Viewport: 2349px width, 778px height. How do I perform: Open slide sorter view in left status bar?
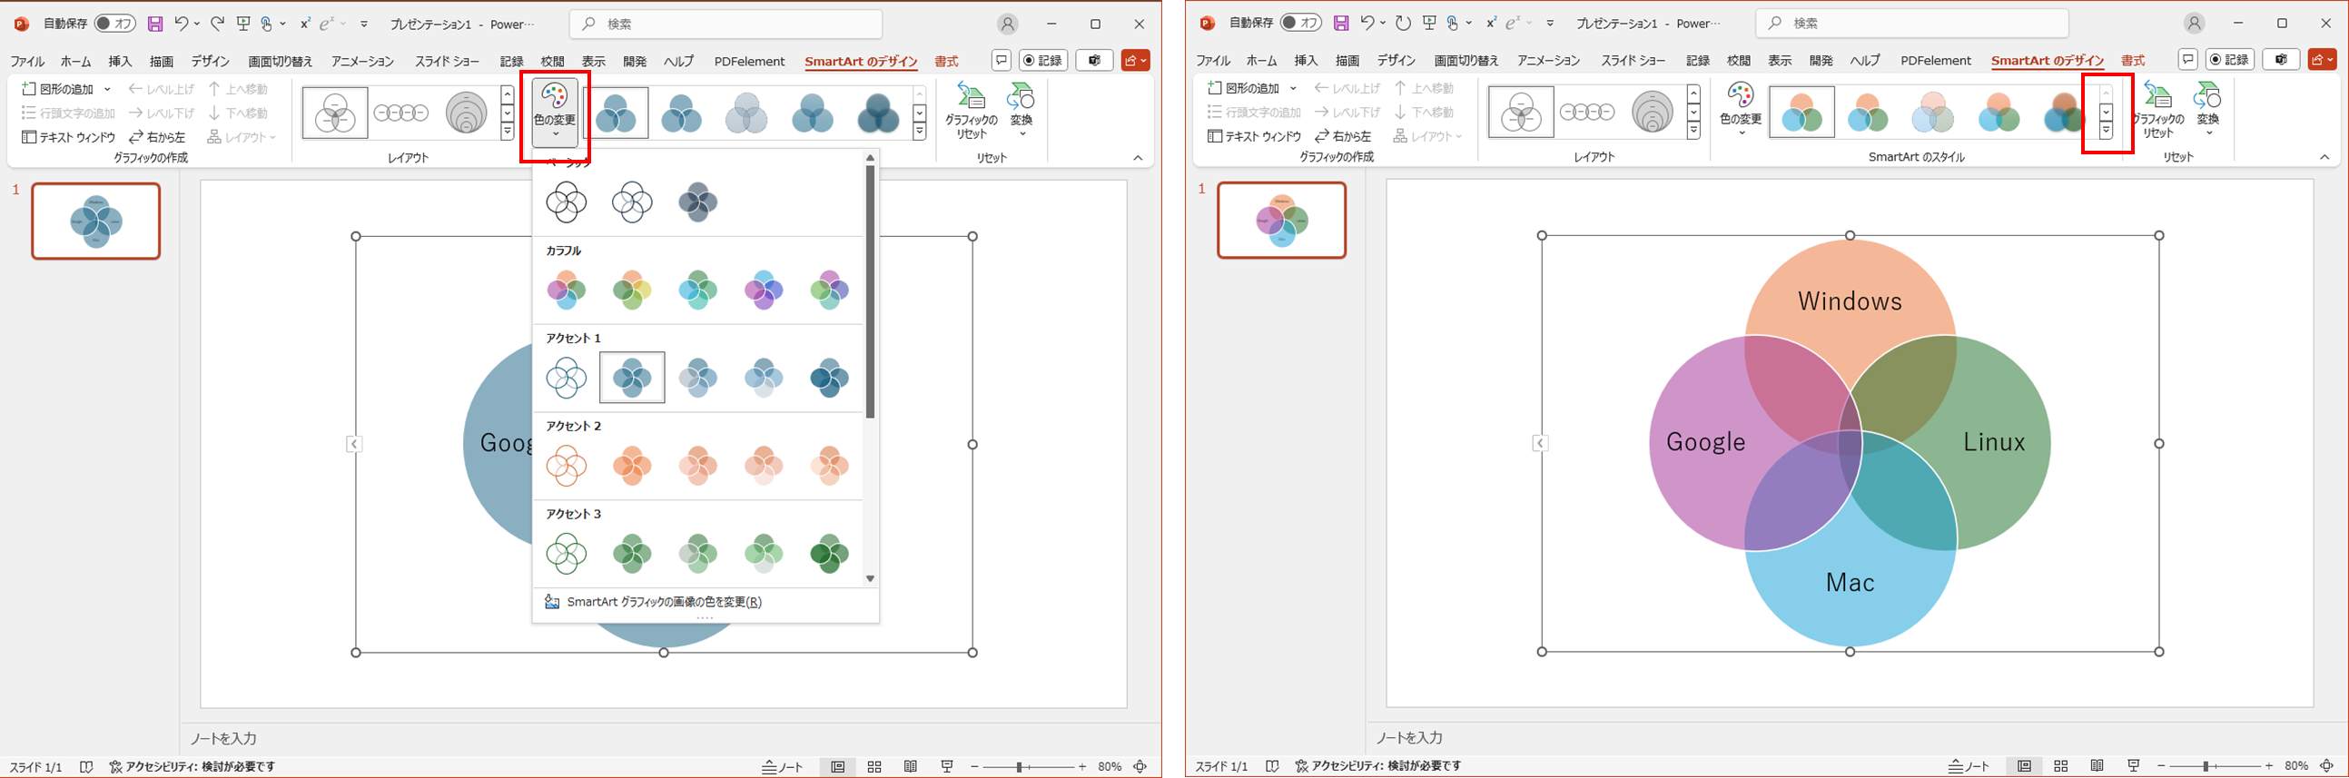tap(874, 767)
